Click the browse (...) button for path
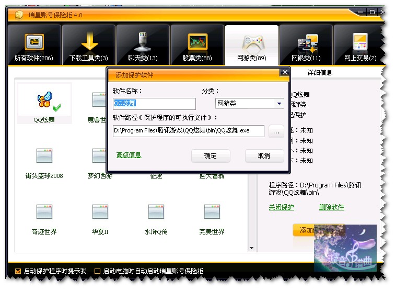395x290 pixels. pyautogui.click(x=276, y=131)
